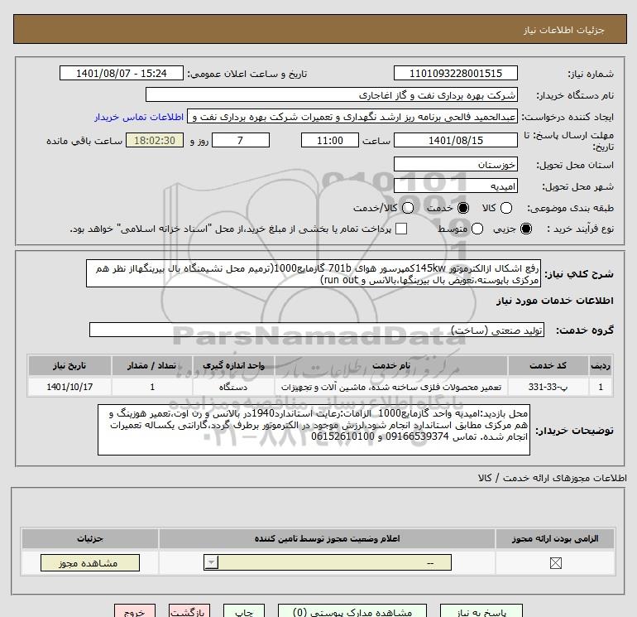Open the permit status dropdown
Image resolution: width=637 pixels, height=617 pixels.
click(x=328, y=563)
